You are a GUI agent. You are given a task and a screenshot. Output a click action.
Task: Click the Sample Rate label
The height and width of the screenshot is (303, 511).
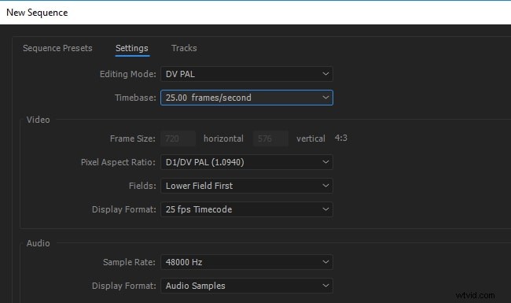(129, 262)
